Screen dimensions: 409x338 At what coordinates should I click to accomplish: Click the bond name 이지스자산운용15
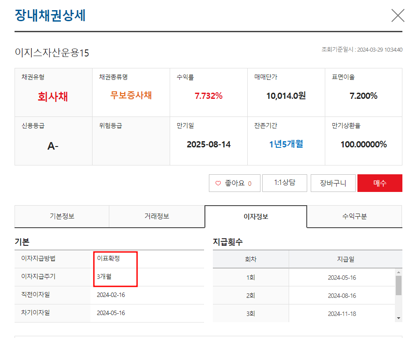52,53
